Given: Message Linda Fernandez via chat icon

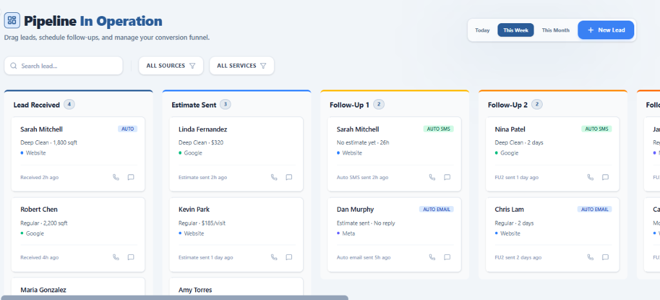Looking at the screenshot, I should (x=289, y=177).
